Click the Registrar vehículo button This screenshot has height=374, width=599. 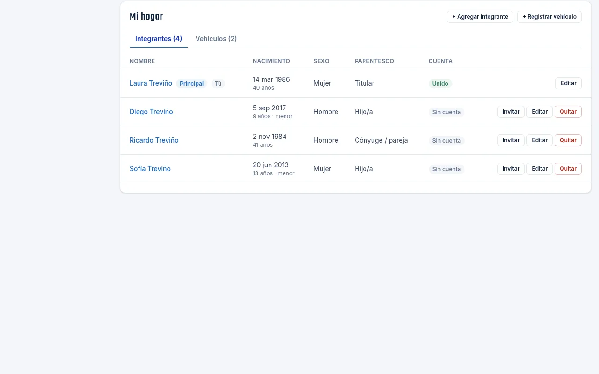pyautogui.click(x=549, y=17)
